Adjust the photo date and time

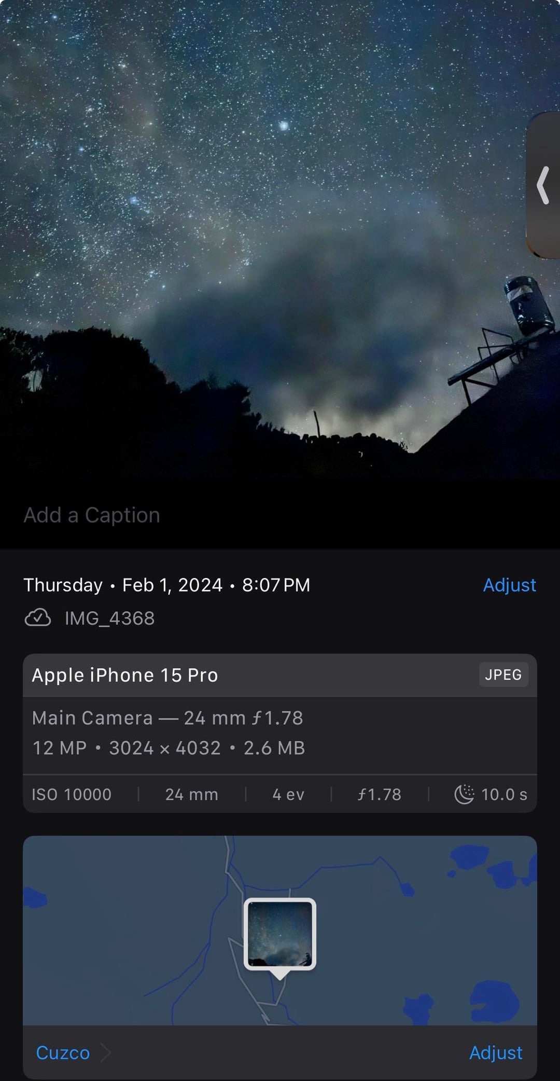click(x=509, y=585)
